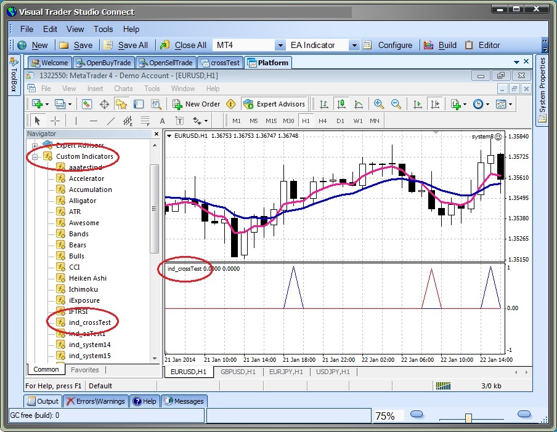Open the MT4 platform dropdown

(280, 45)
